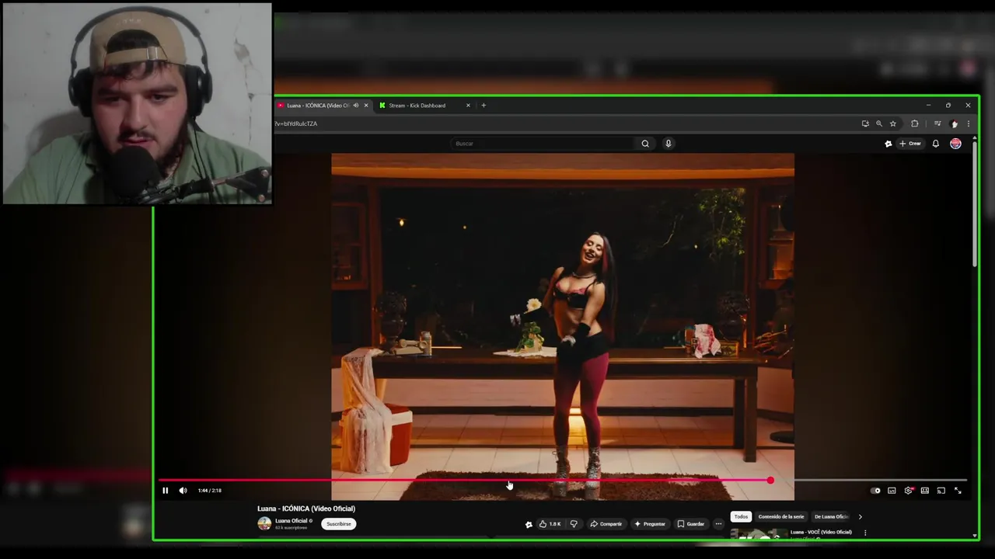The image size is (995, 559).
Task: Open options for Luana - VOCÊ video
Action: (865, 533)
